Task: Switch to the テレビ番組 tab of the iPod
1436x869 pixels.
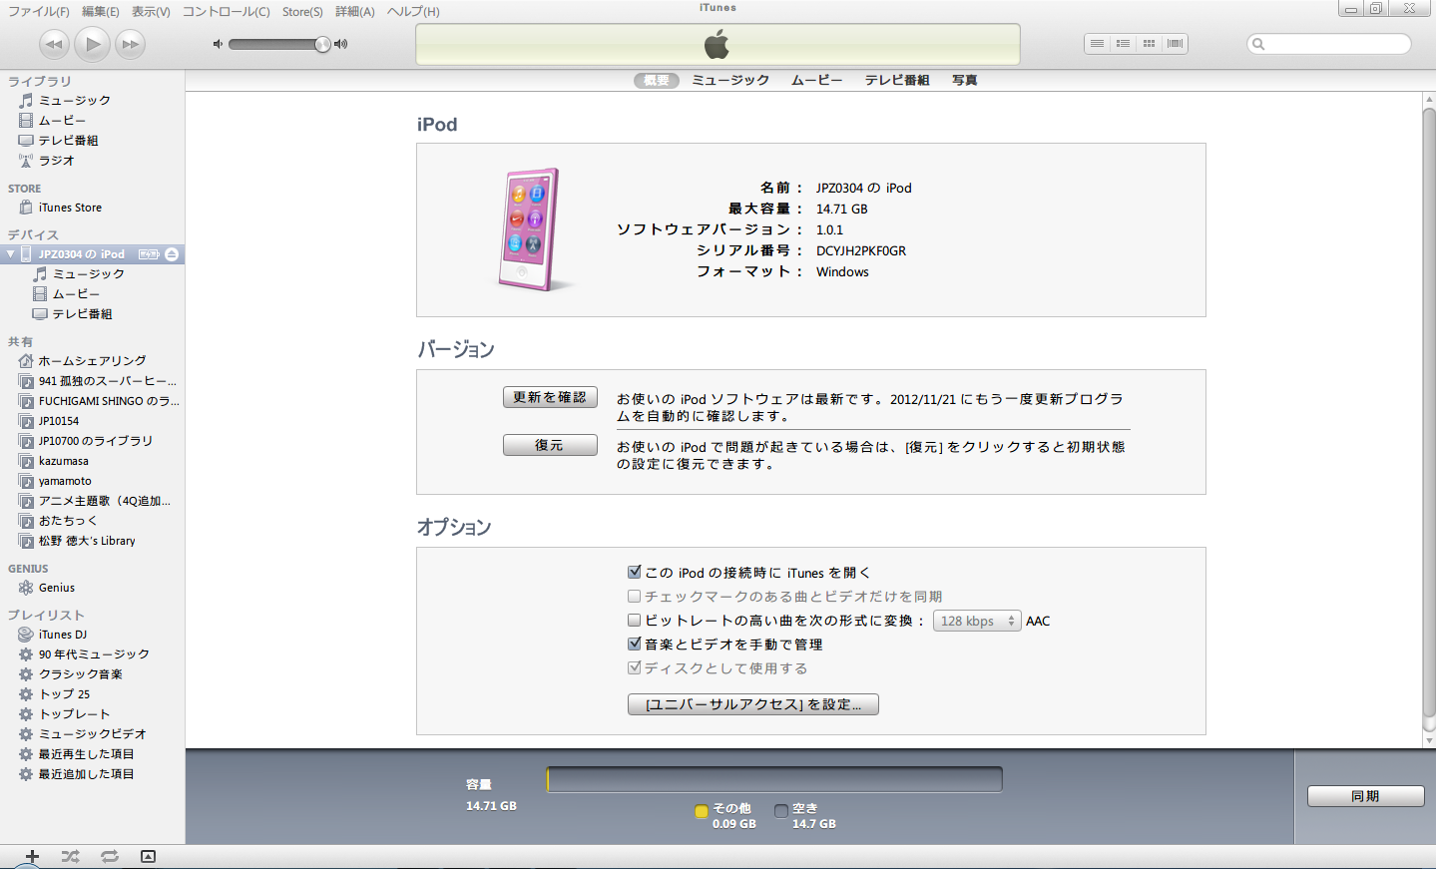Action: point(897,81)
